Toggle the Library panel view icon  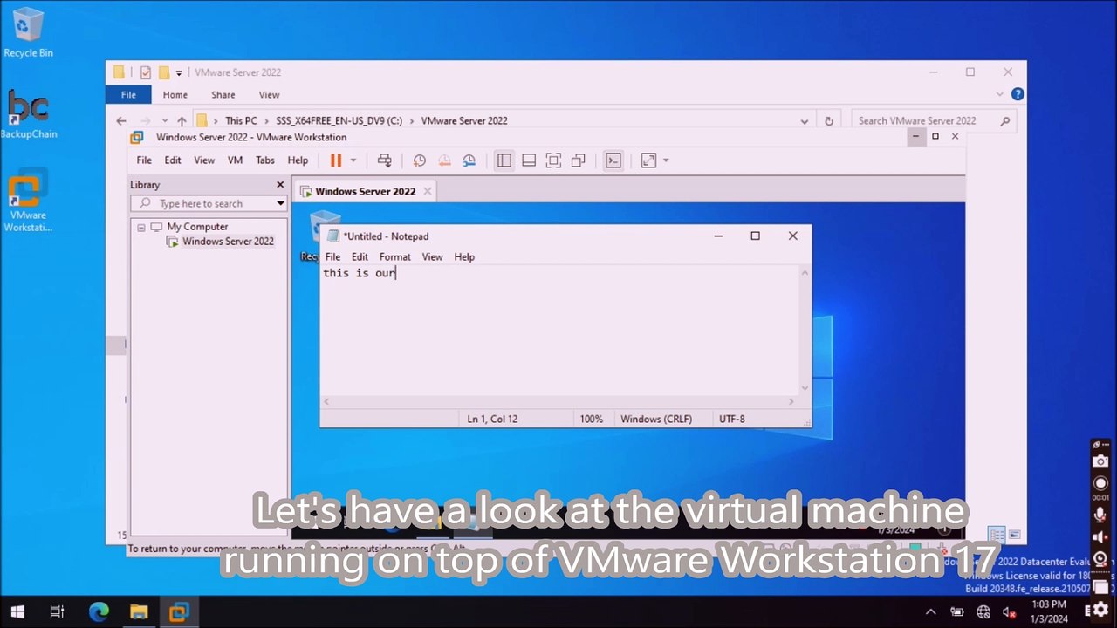tap(504, 160)
